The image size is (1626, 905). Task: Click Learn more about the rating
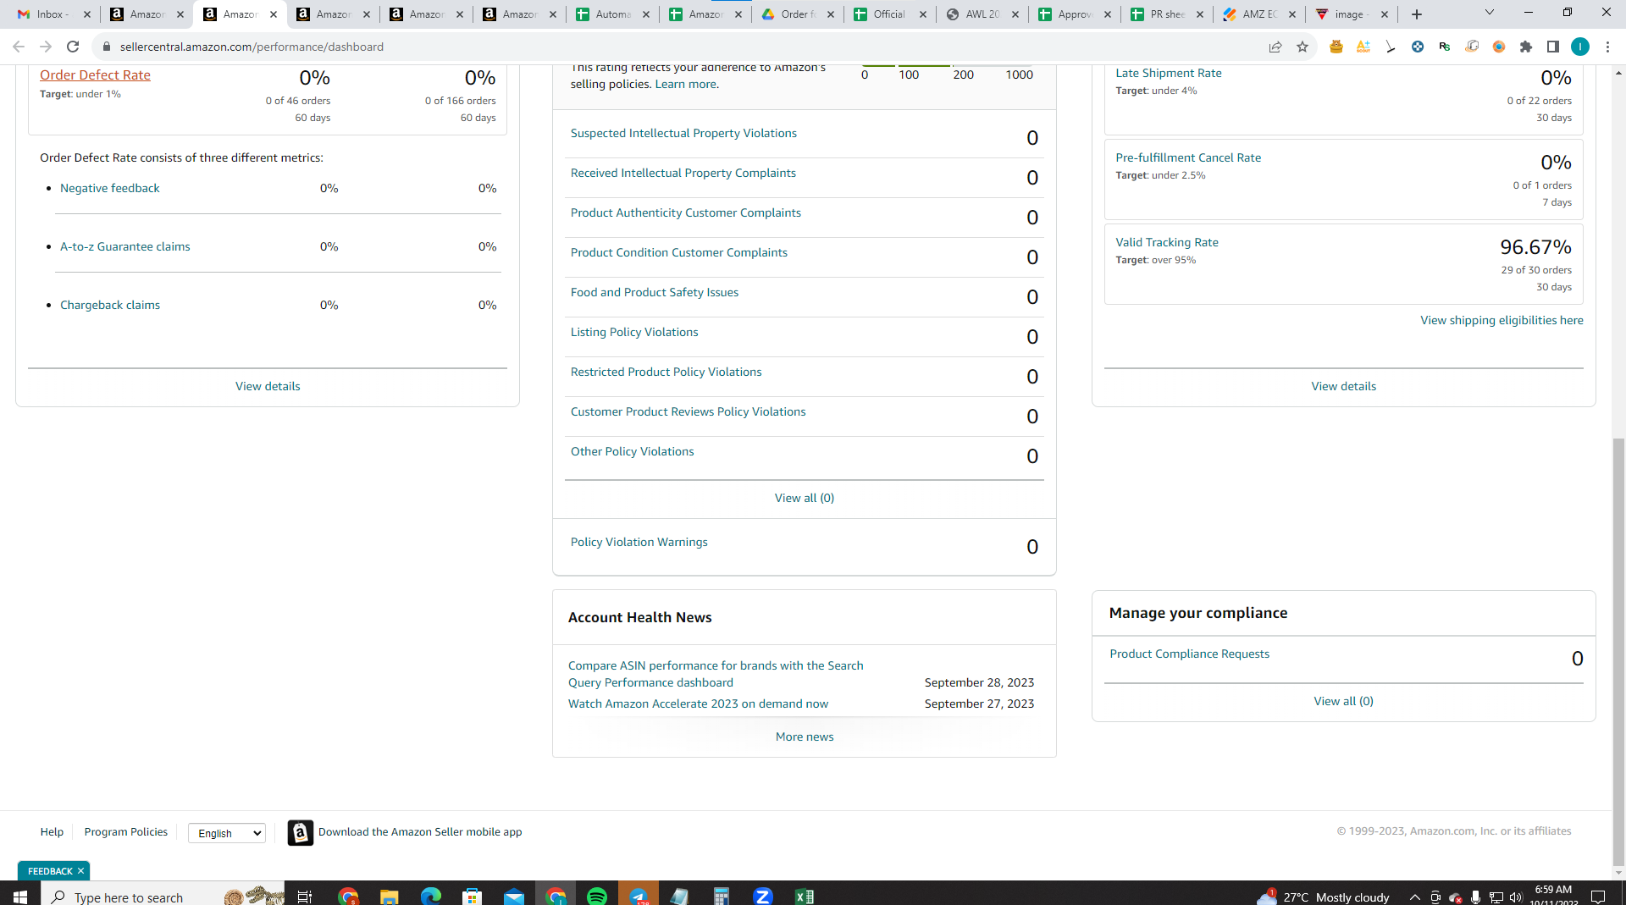click(685, 84)
